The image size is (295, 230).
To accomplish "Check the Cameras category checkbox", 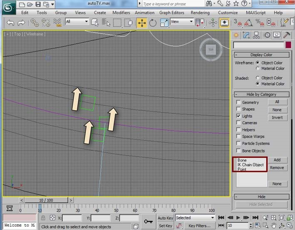I will pyautogui.click(x=238, y=123).
